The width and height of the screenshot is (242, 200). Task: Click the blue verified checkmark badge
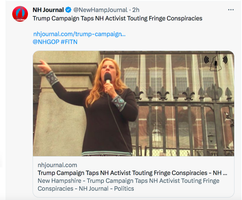pyautogui.click(x=68, y=10)
